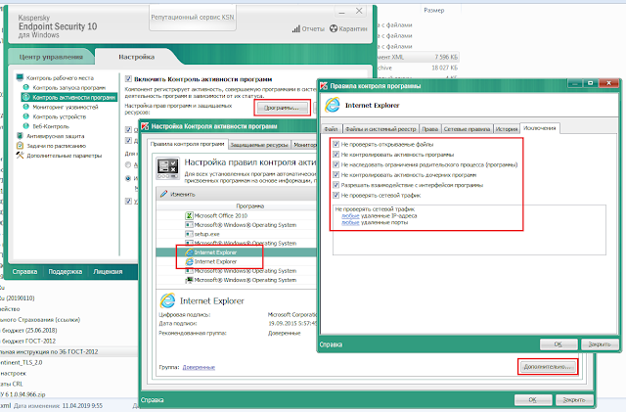Switch to Настройка tab
The width and height of the screenshot is (626, 412).
coord(137,57)
